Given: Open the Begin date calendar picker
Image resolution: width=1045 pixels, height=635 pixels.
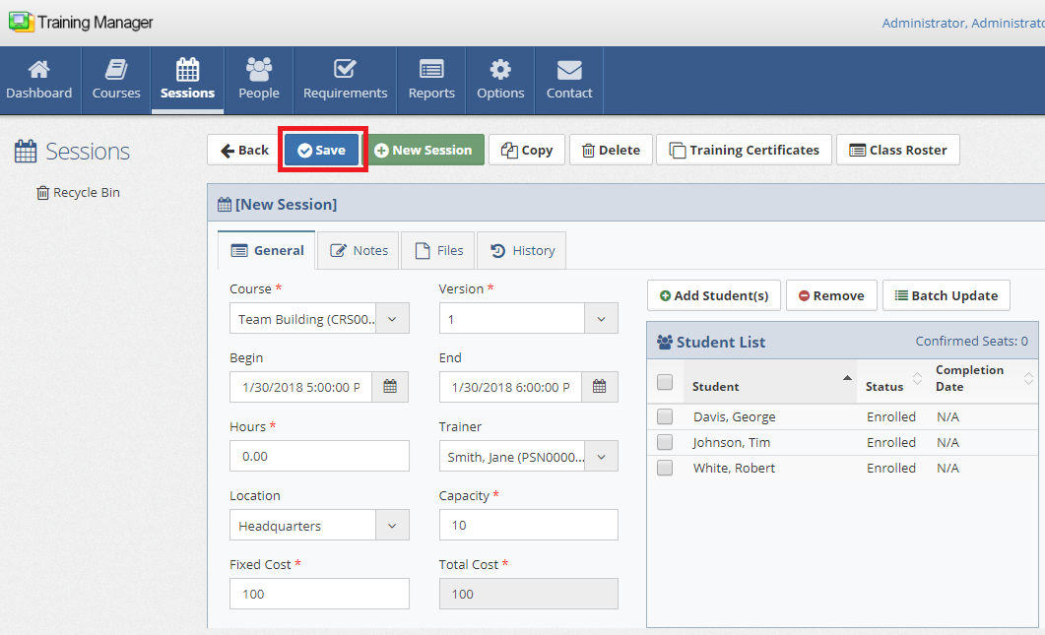Looking at the screenshot, I should coord(390,386).
